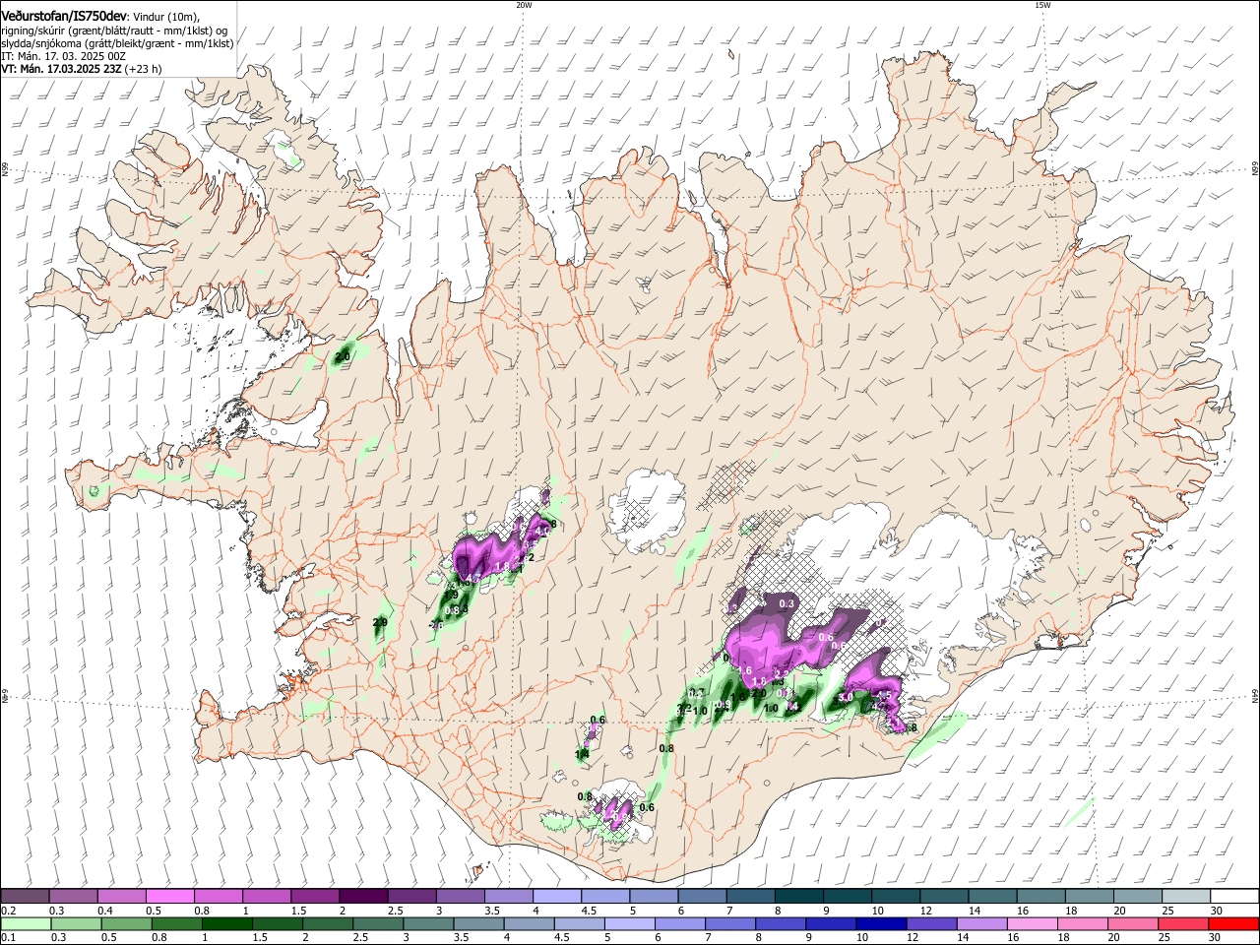
Task: Click the 20W longitude label at the top
Action: (524, 4)
